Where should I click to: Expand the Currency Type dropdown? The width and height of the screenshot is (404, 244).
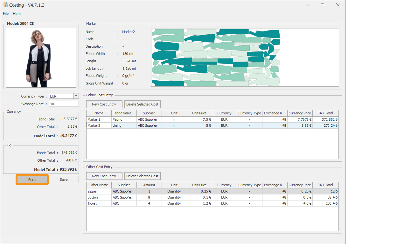(x=76, y=96)
